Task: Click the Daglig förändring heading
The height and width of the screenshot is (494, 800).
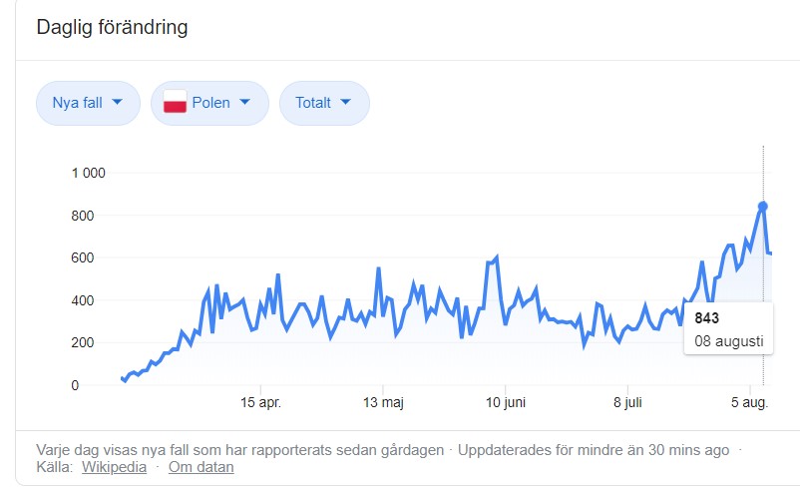Action: pyautogui.click(x=112, y=27)
